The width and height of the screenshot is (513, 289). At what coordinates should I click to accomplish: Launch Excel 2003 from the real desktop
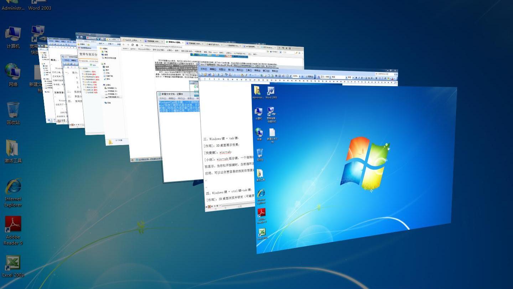click(x=13, y=267)
